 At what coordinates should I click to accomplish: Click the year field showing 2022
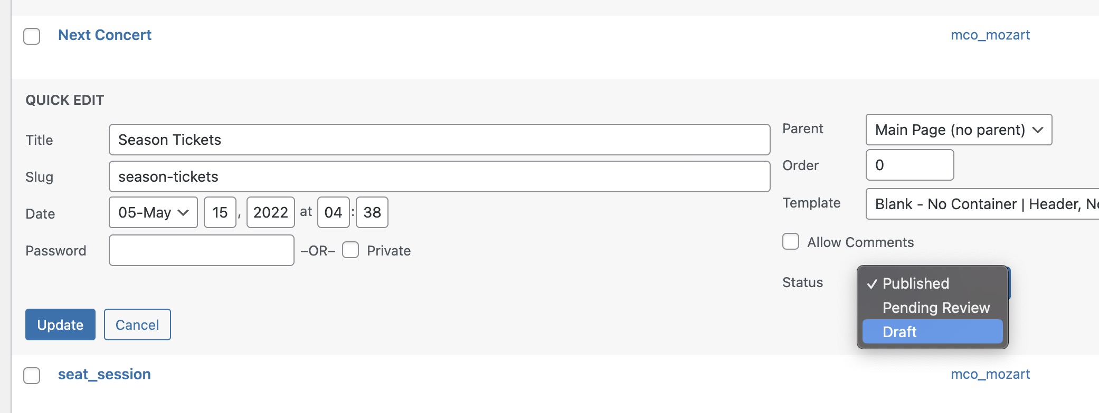[x=270, y=212]
